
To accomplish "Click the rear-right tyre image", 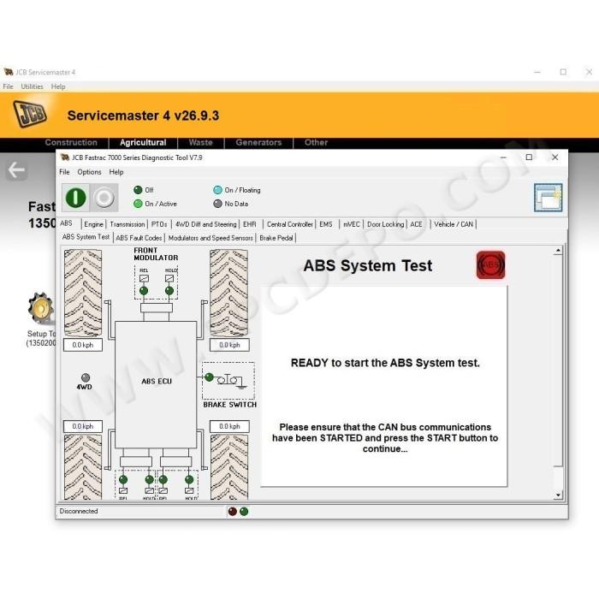I will pos(229,467).
